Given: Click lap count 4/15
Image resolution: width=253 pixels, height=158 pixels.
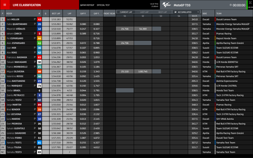Looking at the screenshot, I should point(69,91).
